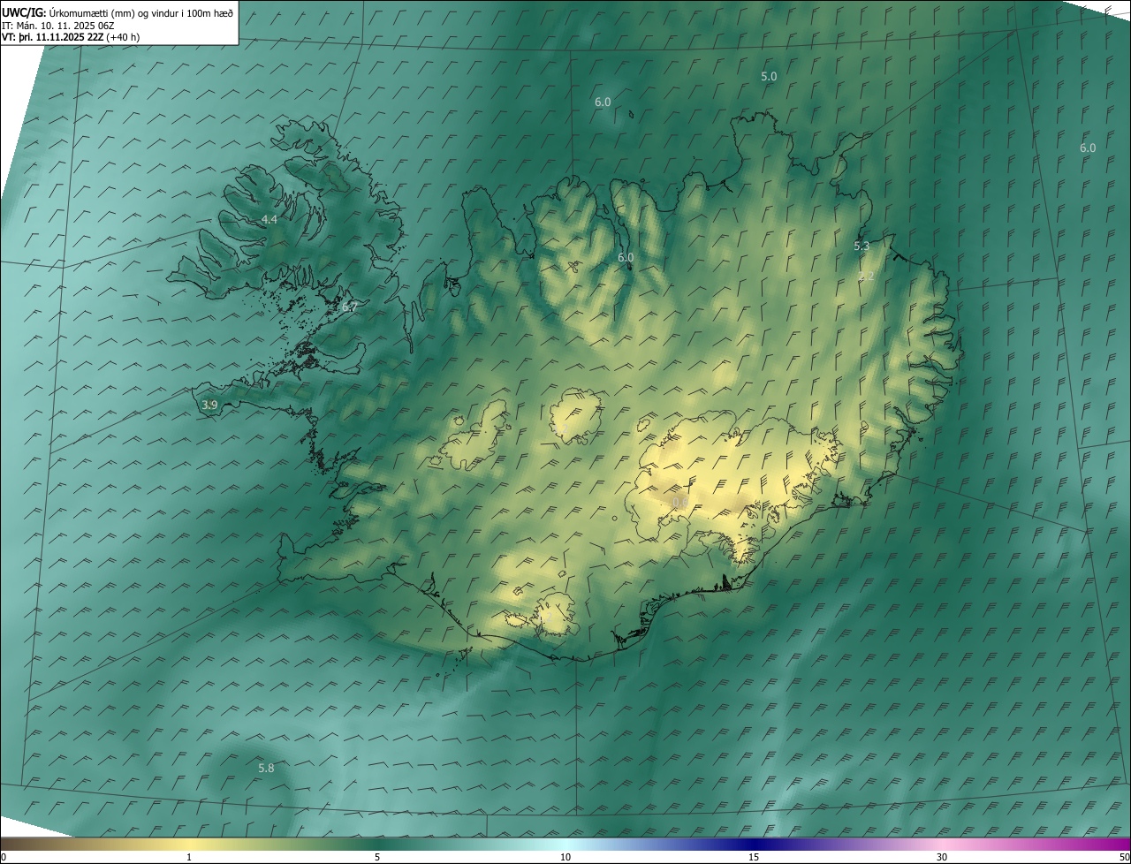Viewport: 1131px width, 864px height.
Task: Click the 5.8 value in the southwest ocean
Action: (x=266, y=769)
